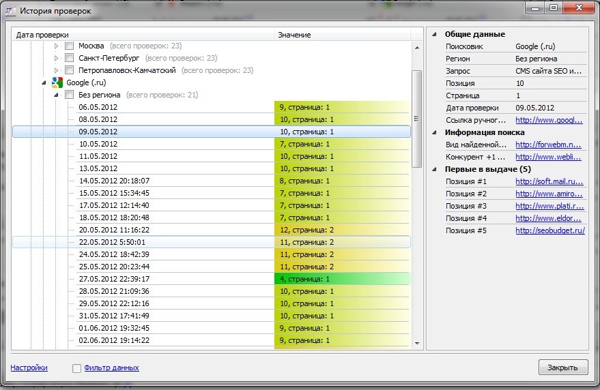
Task: Collapse the Google (.ru) tree node
Action: (x=44, y=82)
